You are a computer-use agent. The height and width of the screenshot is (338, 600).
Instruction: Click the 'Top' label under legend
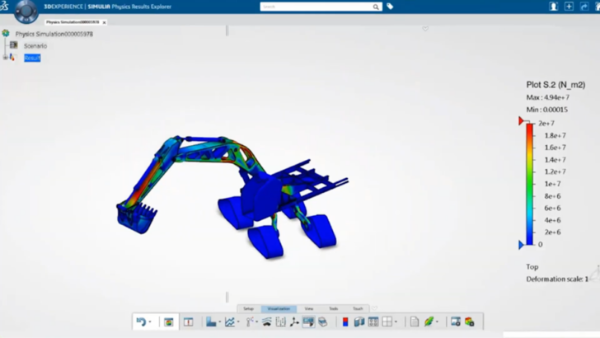(x=532, y=267)
